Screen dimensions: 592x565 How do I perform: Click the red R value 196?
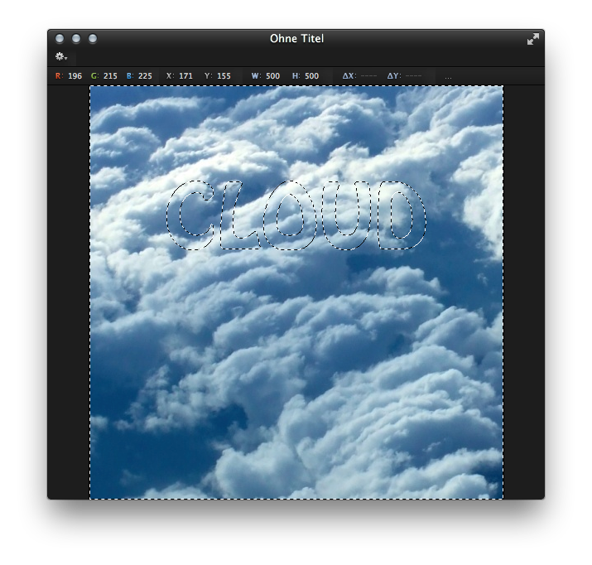75,76
